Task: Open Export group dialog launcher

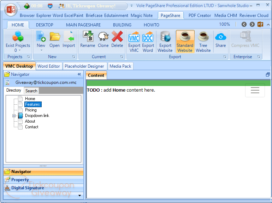Action: point(225,57)
